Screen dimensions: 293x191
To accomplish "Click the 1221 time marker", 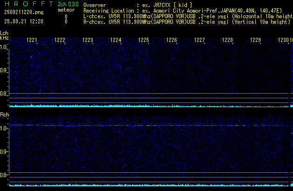I will pyautogui.click(x=32, y=41).
